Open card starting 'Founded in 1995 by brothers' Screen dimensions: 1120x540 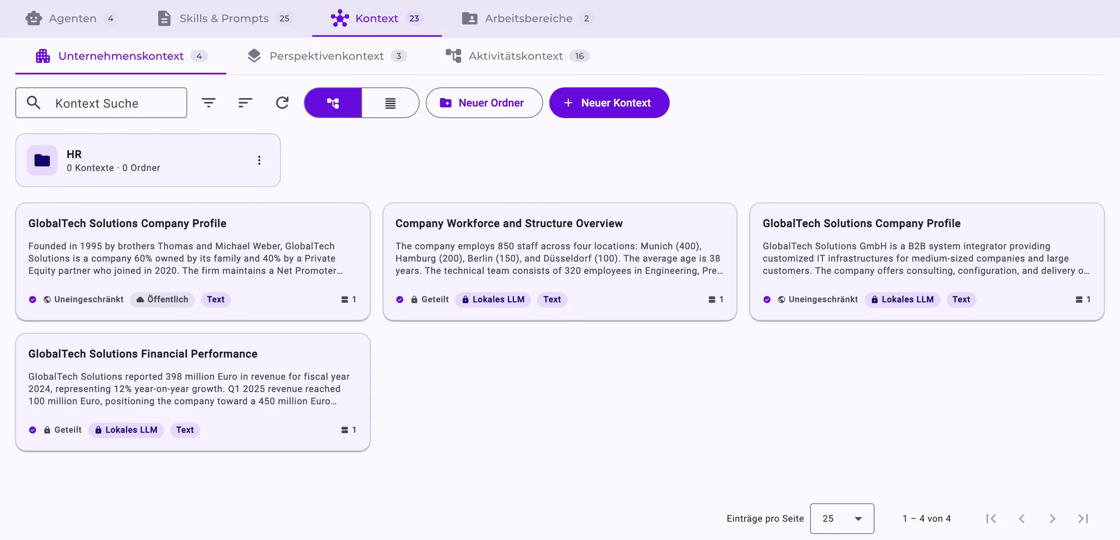pos(193,262)
